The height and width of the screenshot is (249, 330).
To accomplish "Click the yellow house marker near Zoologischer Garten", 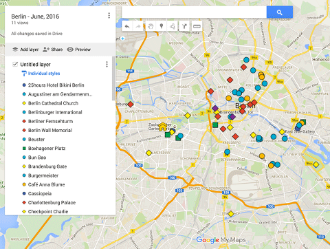I will (x=162, y=127).
